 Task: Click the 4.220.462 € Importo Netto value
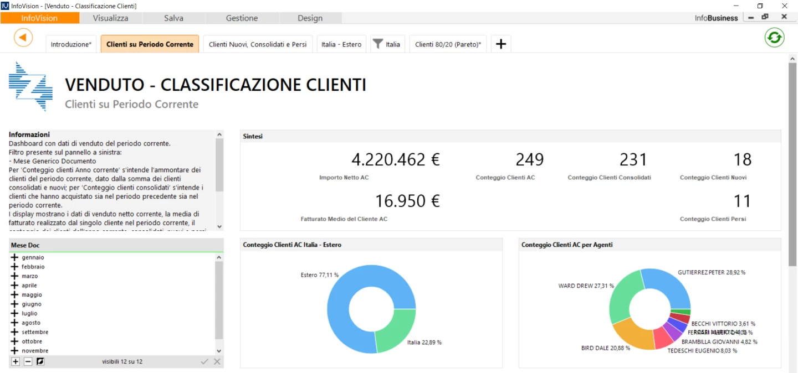tap(396, 159)
